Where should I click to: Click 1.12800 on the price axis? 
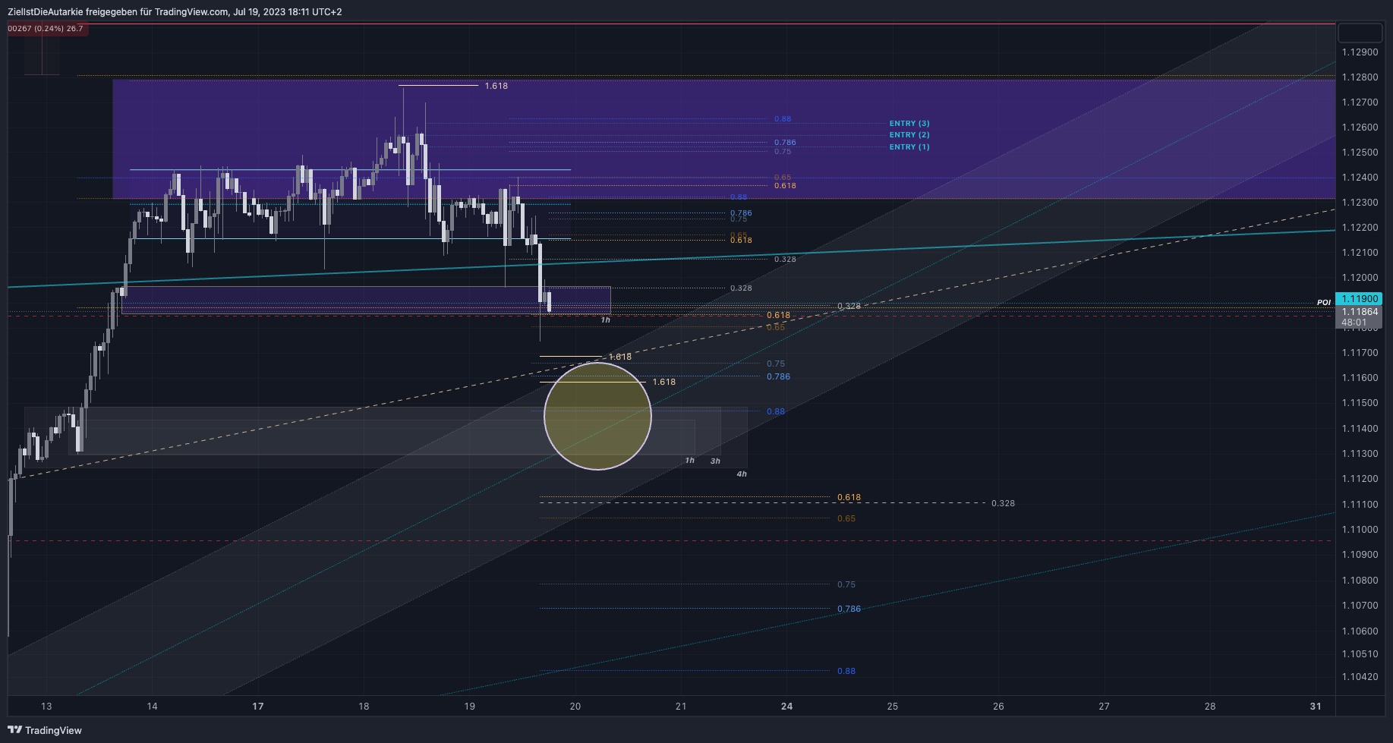tap(1360, 77)
